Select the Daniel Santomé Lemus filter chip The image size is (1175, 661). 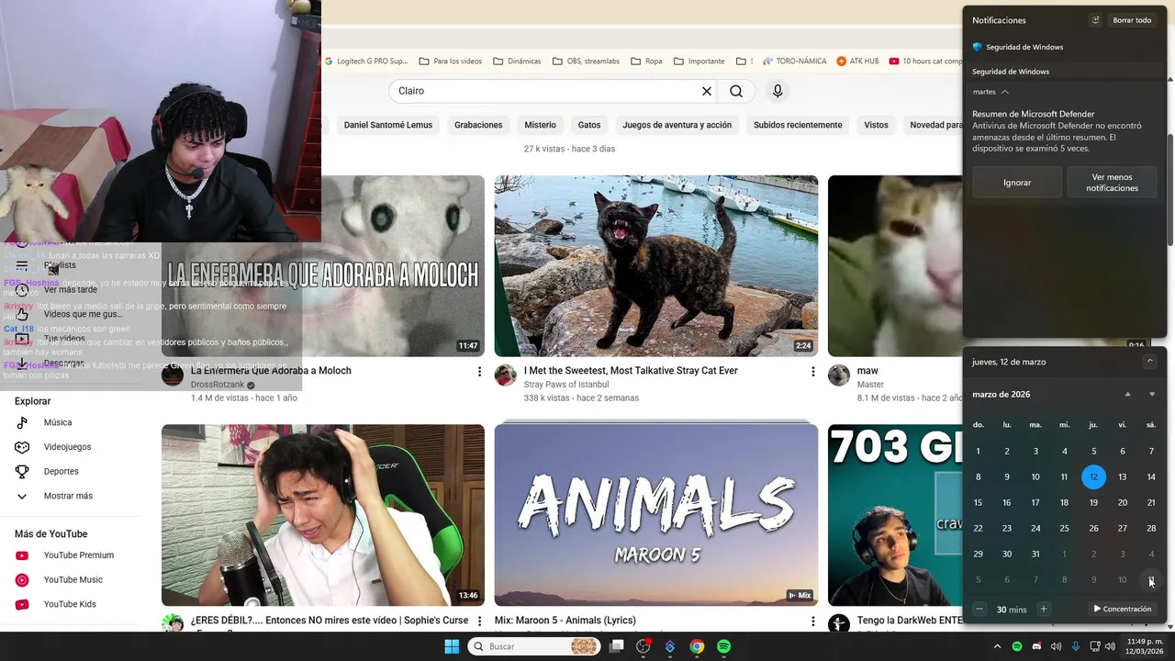[x=387, y=125]
